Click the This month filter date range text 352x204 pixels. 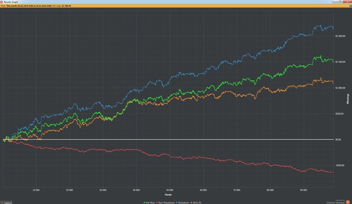click(29, 6)
